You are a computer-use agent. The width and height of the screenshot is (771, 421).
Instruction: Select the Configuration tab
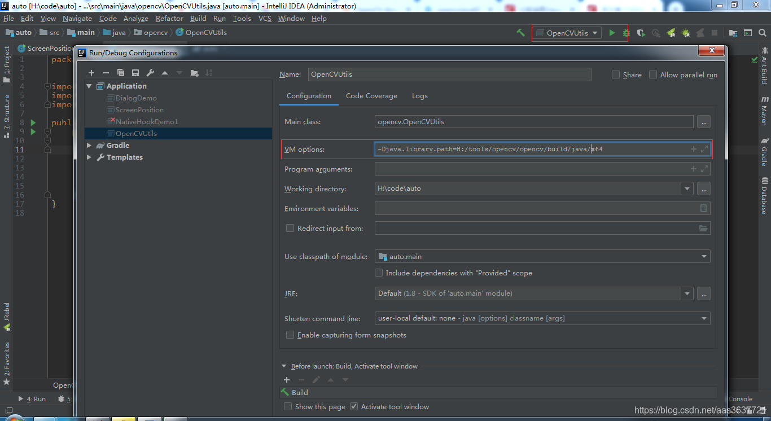(x=309, y=96)
